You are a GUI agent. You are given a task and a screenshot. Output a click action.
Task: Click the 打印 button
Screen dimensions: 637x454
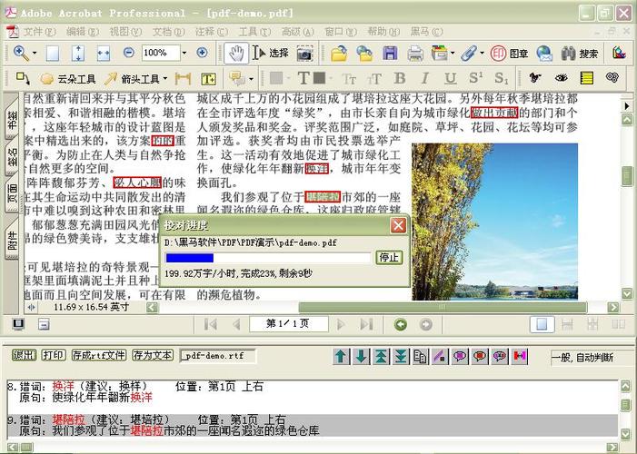coord(54,356)
